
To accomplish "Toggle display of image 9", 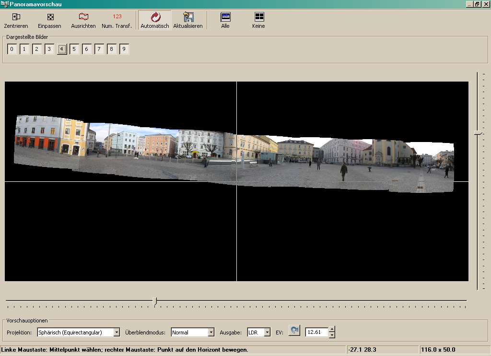I will click(x=124, y=49).
